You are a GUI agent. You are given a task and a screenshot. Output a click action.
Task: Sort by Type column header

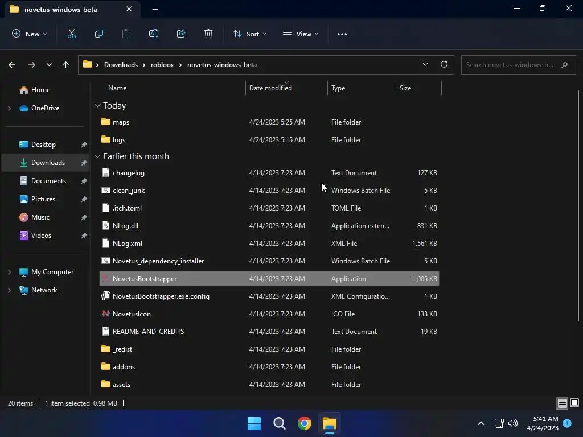click(338, 88)
